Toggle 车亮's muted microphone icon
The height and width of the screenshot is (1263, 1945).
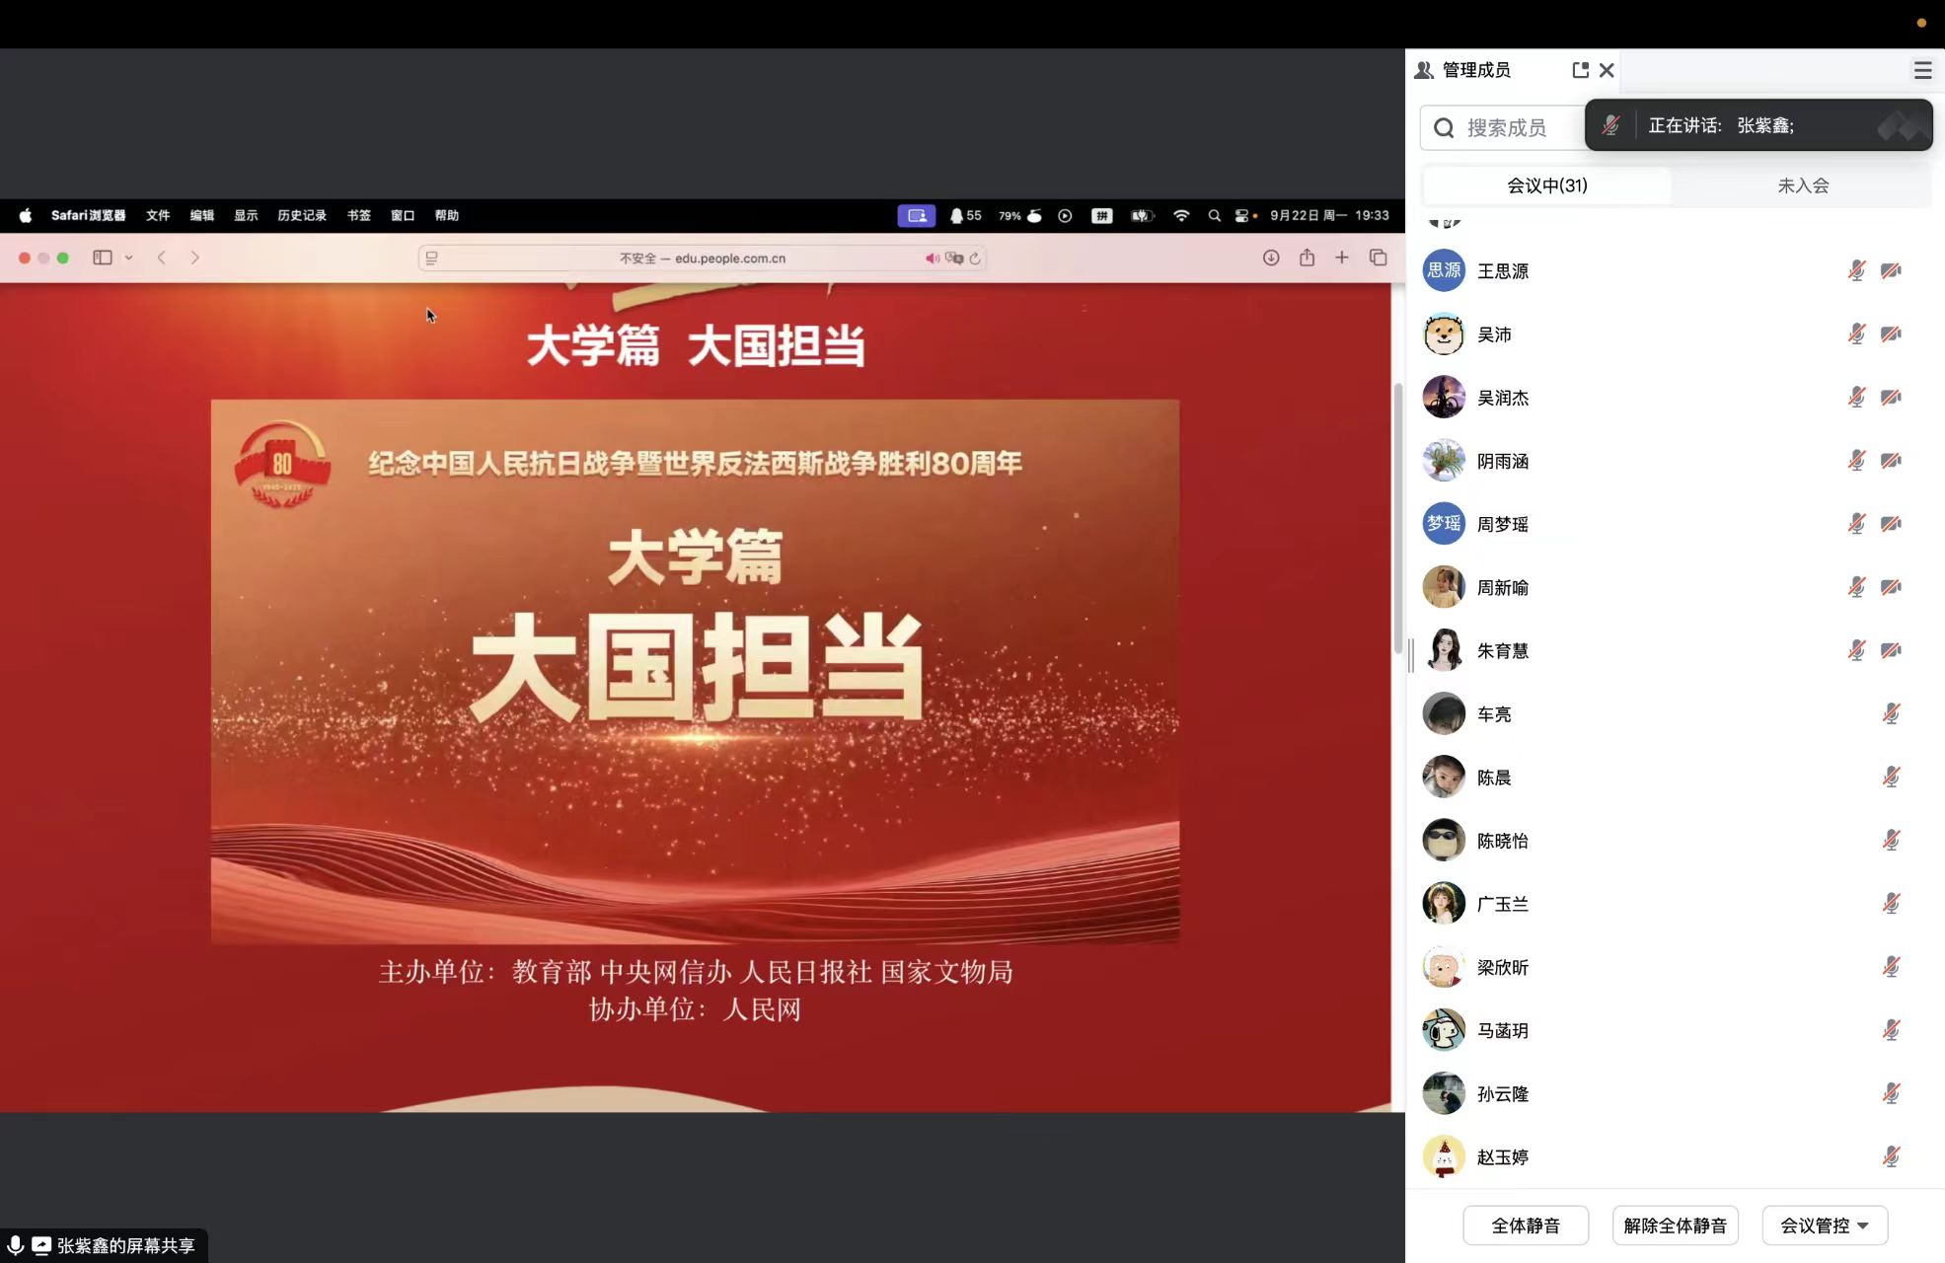[x=1891, y=714]
